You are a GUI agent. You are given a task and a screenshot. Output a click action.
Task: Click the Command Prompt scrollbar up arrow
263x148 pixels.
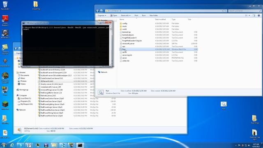click(110, 26)
